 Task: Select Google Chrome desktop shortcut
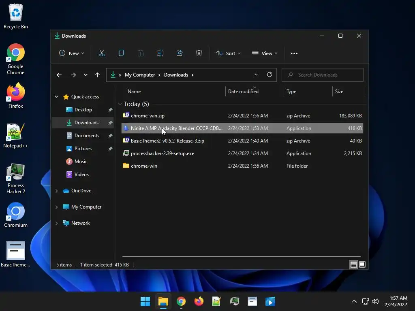[16, 59]
